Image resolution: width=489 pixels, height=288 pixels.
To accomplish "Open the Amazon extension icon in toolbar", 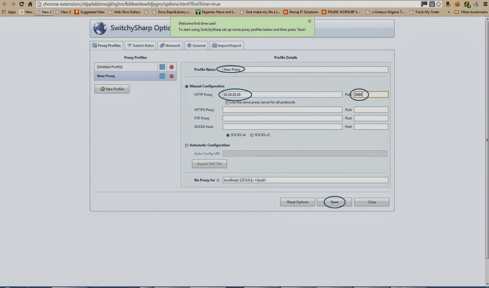I will point(448,4).
